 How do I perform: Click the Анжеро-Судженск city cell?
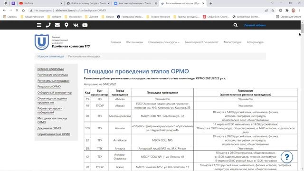click(120, 157)
